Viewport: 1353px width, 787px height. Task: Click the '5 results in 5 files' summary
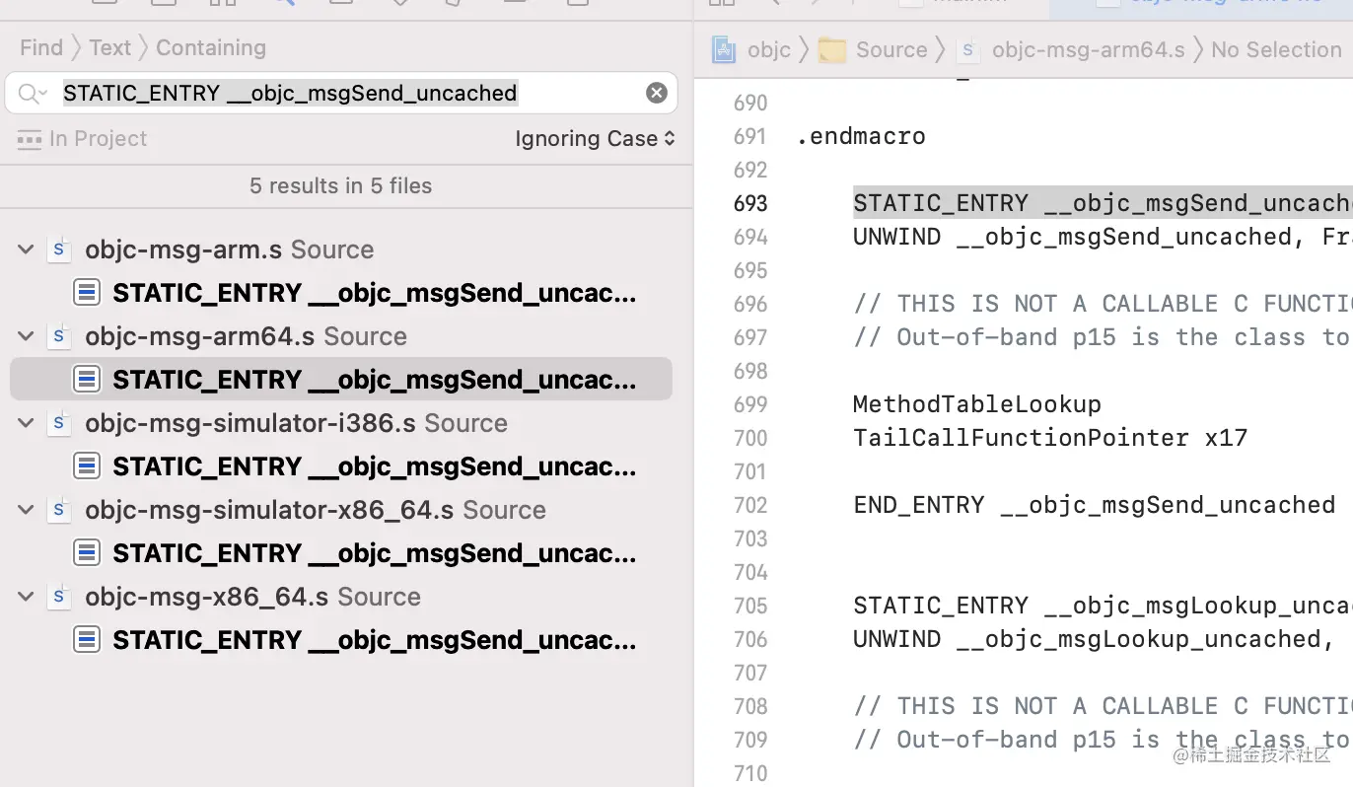click(x=341, y=185)
